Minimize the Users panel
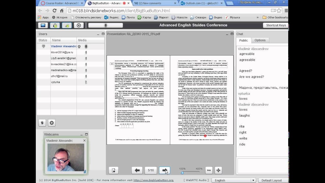Image resolution: width=325 pixels, height=183 pixels. pyautogui.click(x=98, y=34)
